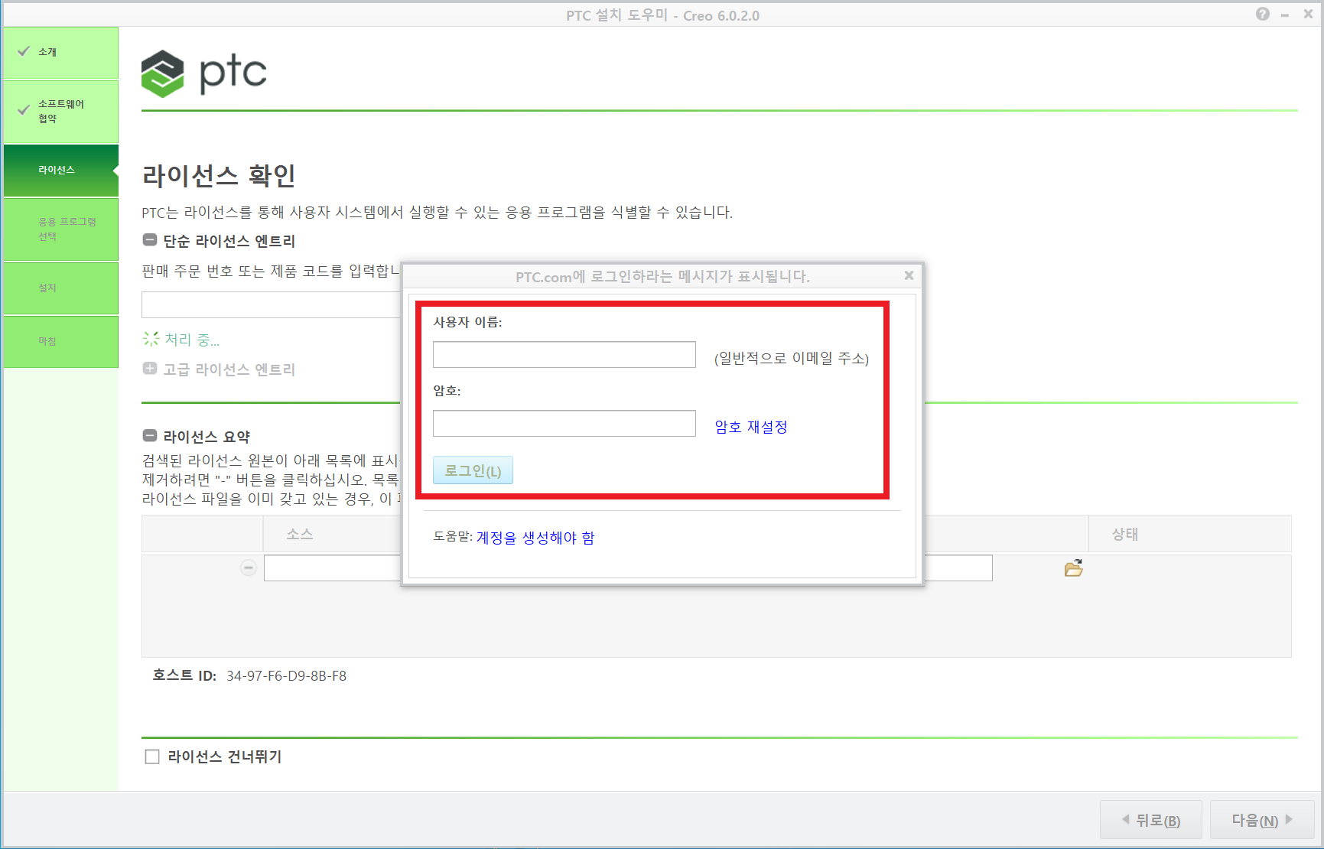Image resolution: width=1324 pixels, height=849 pixels.
Task: Click the browse license file folder icon
Action: click(x=1073, y=568)
